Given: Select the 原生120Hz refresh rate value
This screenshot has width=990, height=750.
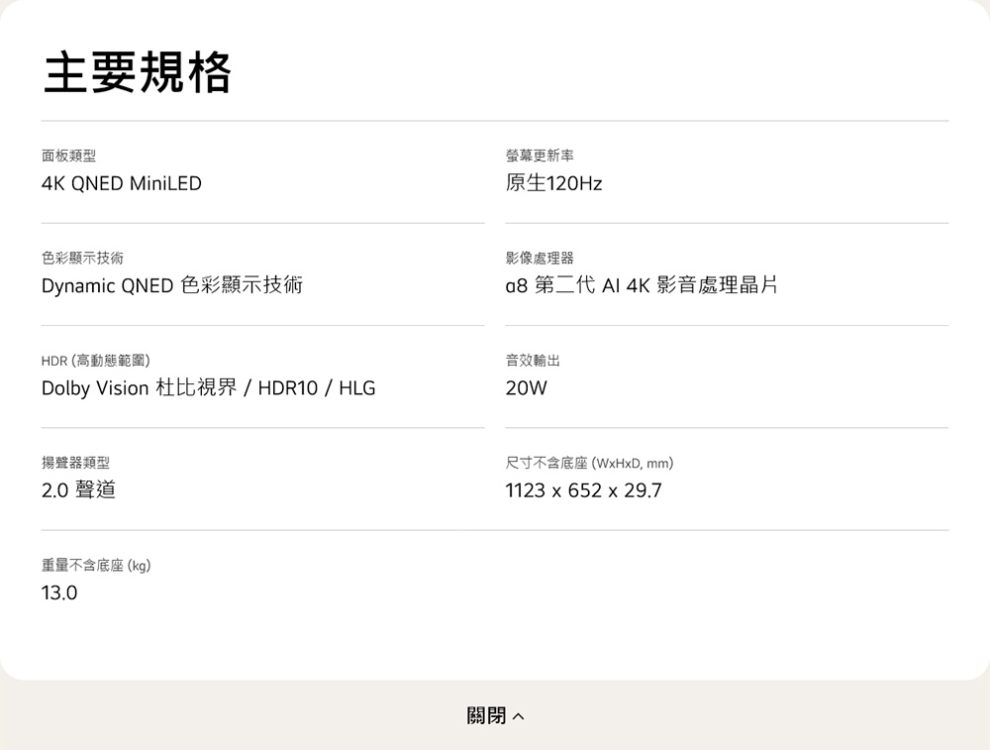Looking at the screenshot, I should point(553,183).
